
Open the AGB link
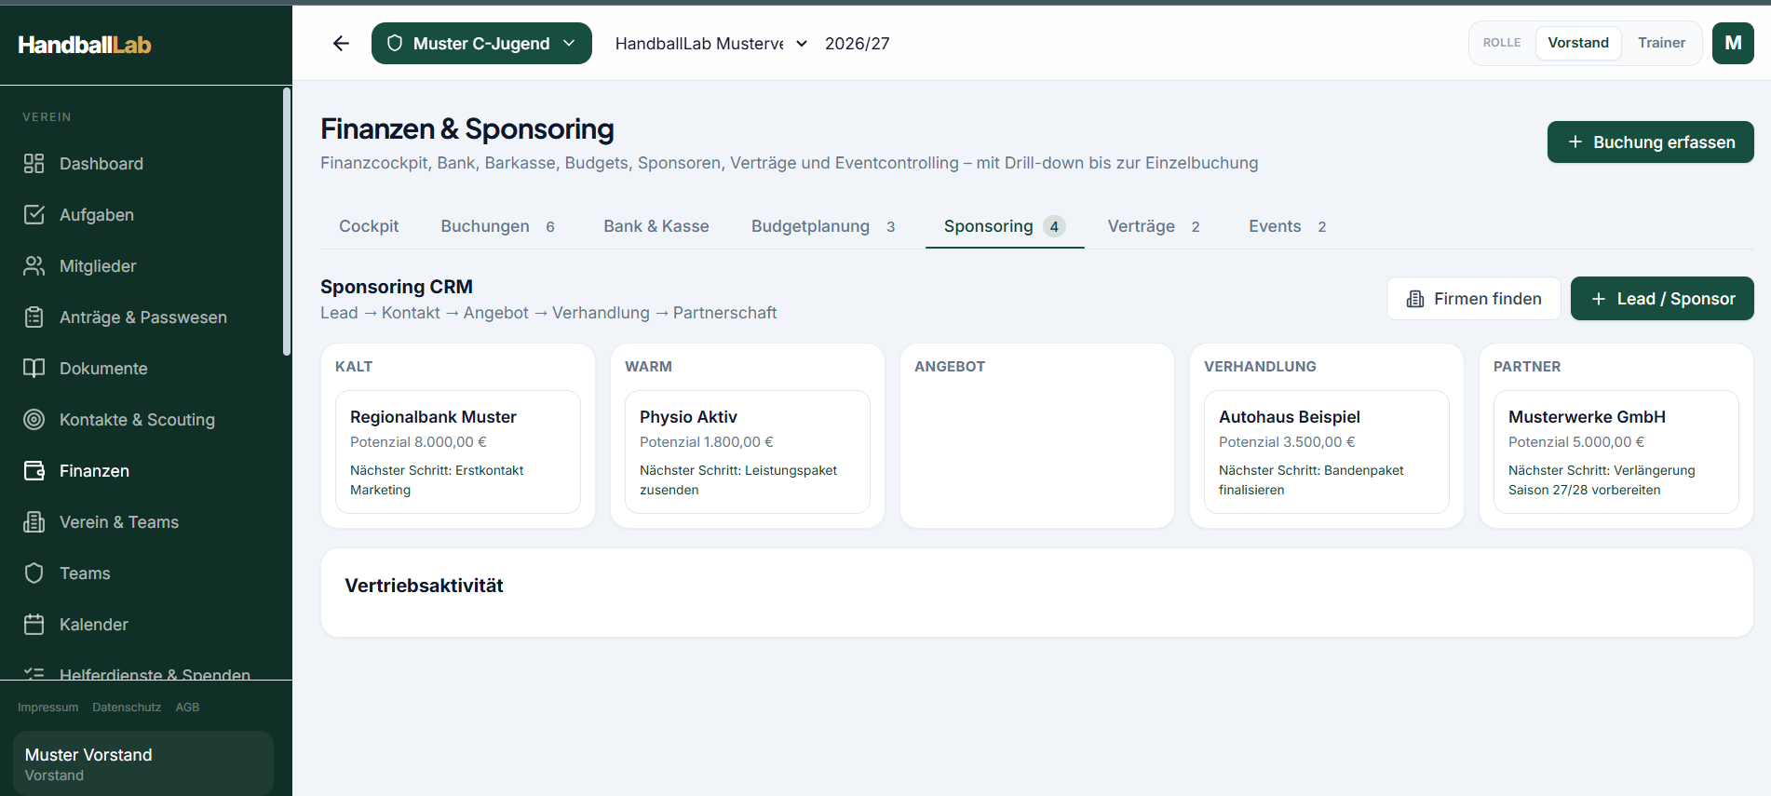tap(187, 708)
